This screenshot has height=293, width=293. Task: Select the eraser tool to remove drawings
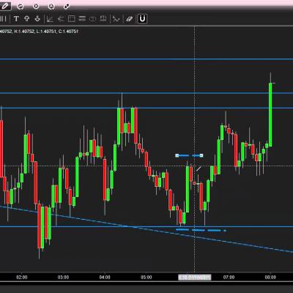(x=129, y=19)
